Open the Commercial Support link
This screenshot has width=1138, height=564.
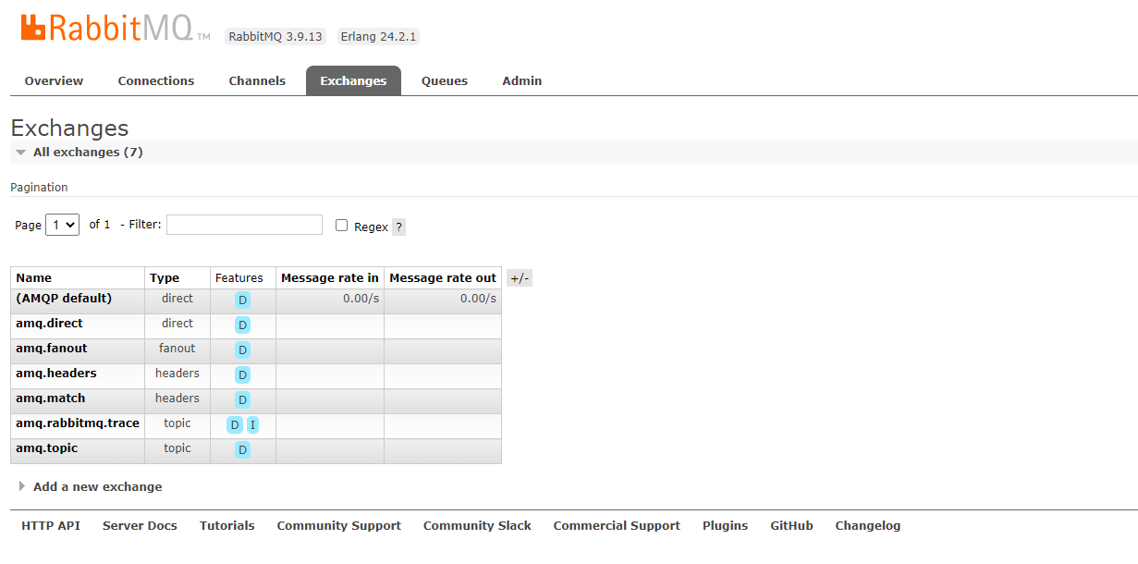617,525
